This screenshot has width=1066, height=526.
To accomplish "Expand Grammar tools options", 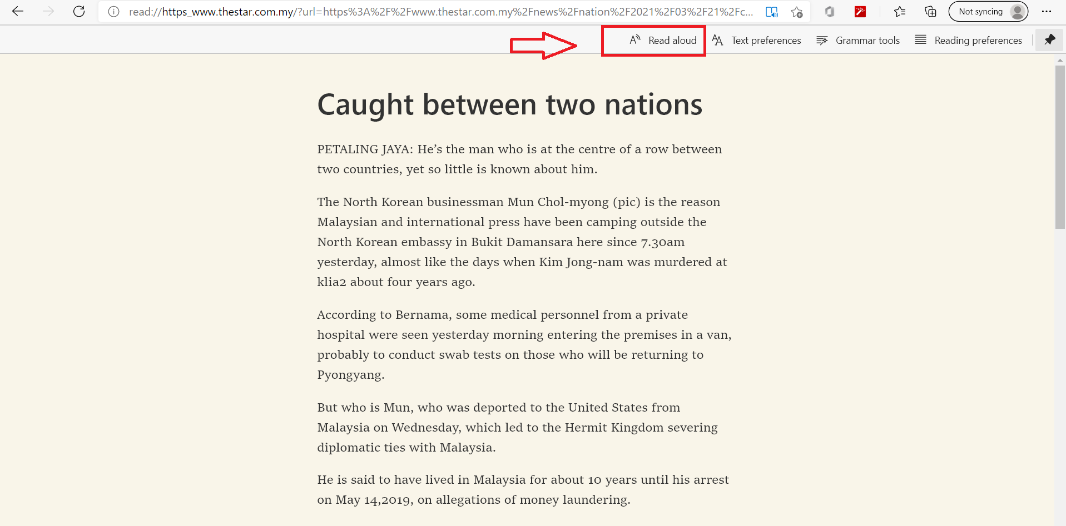I will pos(858,41).
